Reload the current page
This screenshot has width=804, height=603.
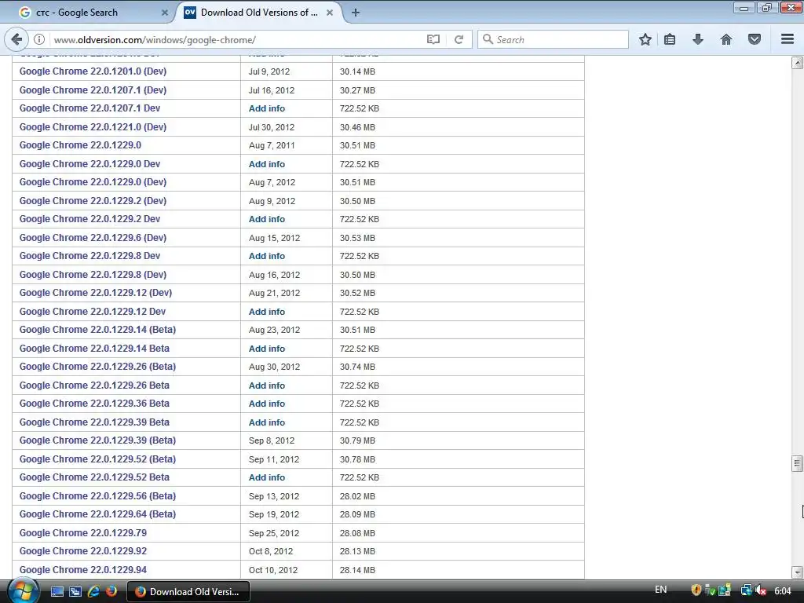[459, 39]
